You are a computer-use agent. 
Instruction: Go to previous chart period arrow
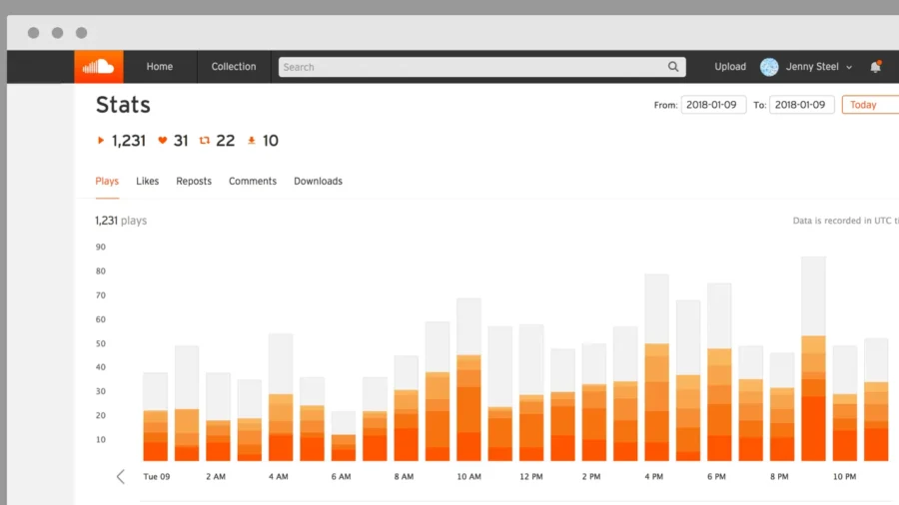pos(121,477)
